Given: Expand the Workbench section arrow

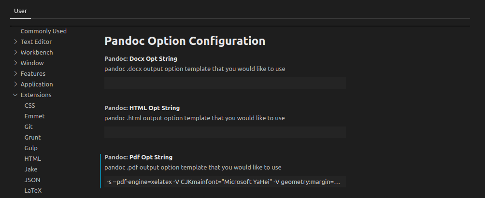Looking at the screenshot, I should [15, 52].
